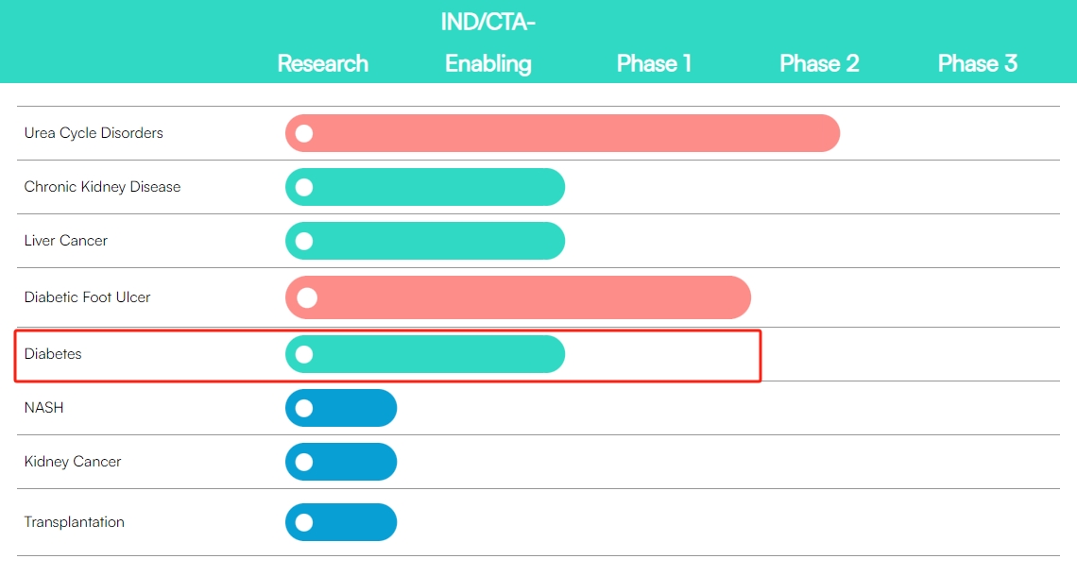
Task: Click the white dot on Diabetic Foot Ulcer bar
Action: (306, 297)
